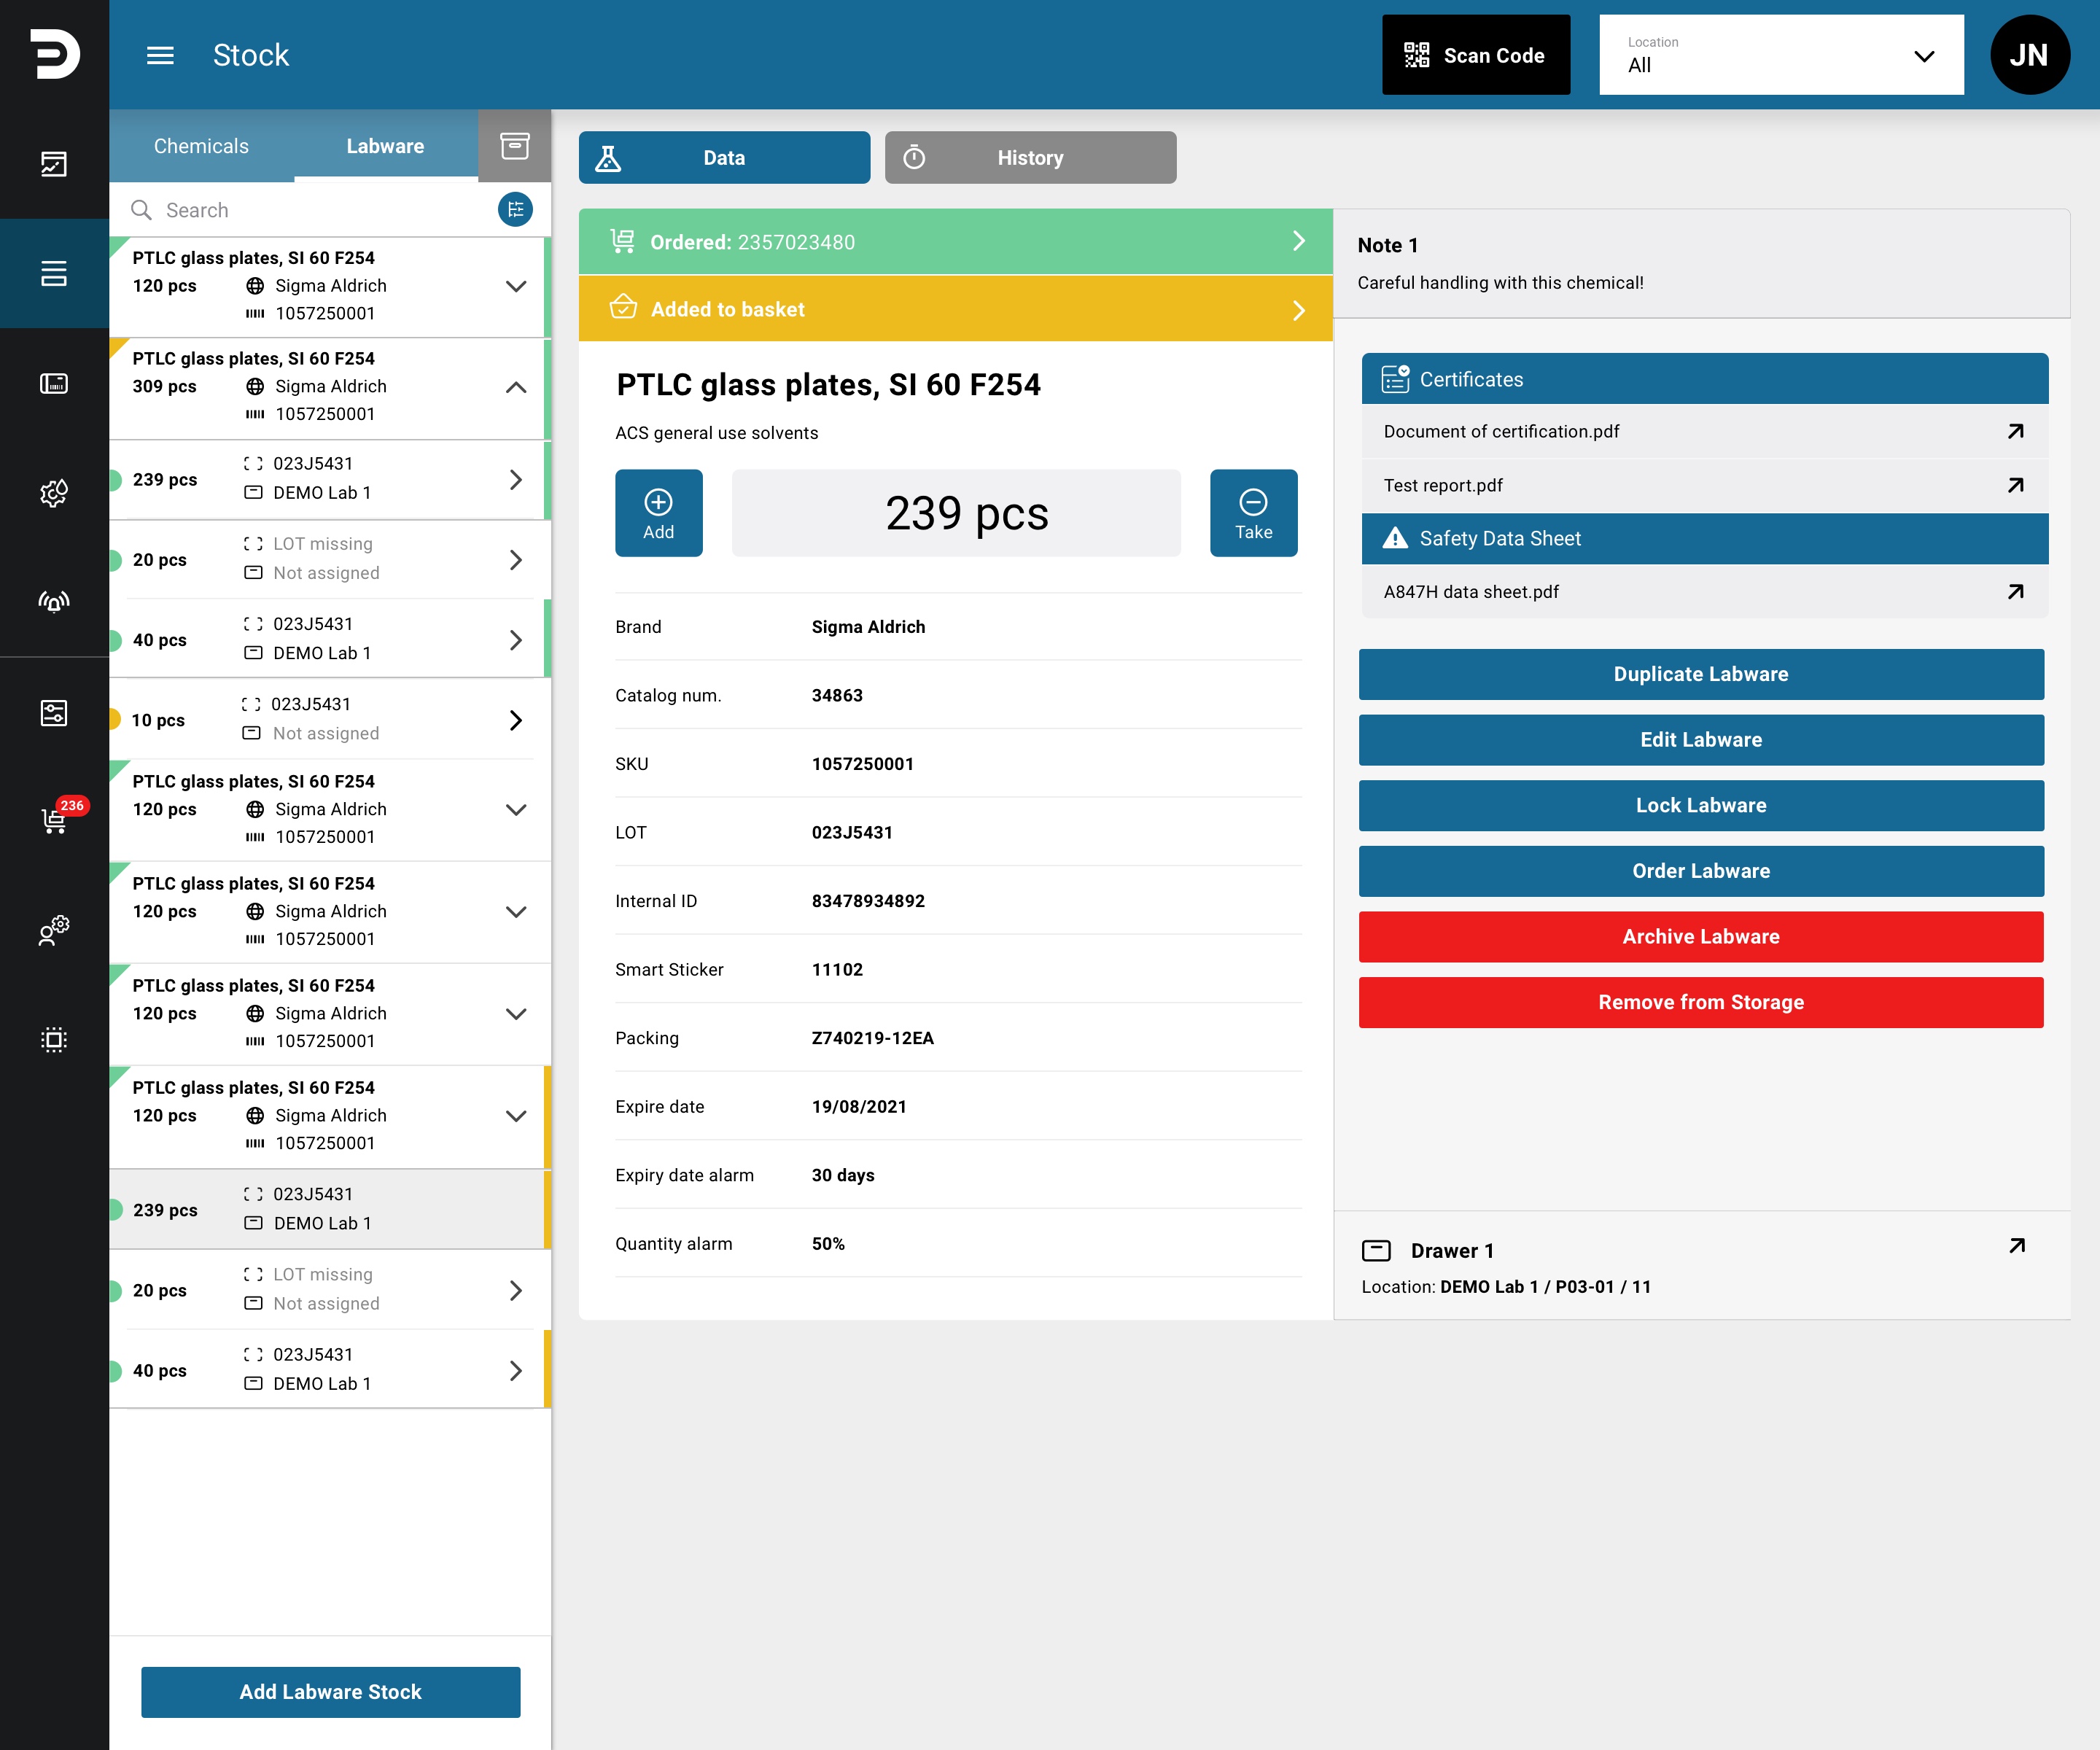Click the JN user avatar
Viewport: 2100px width, 1750px height.
(2029, 55)
